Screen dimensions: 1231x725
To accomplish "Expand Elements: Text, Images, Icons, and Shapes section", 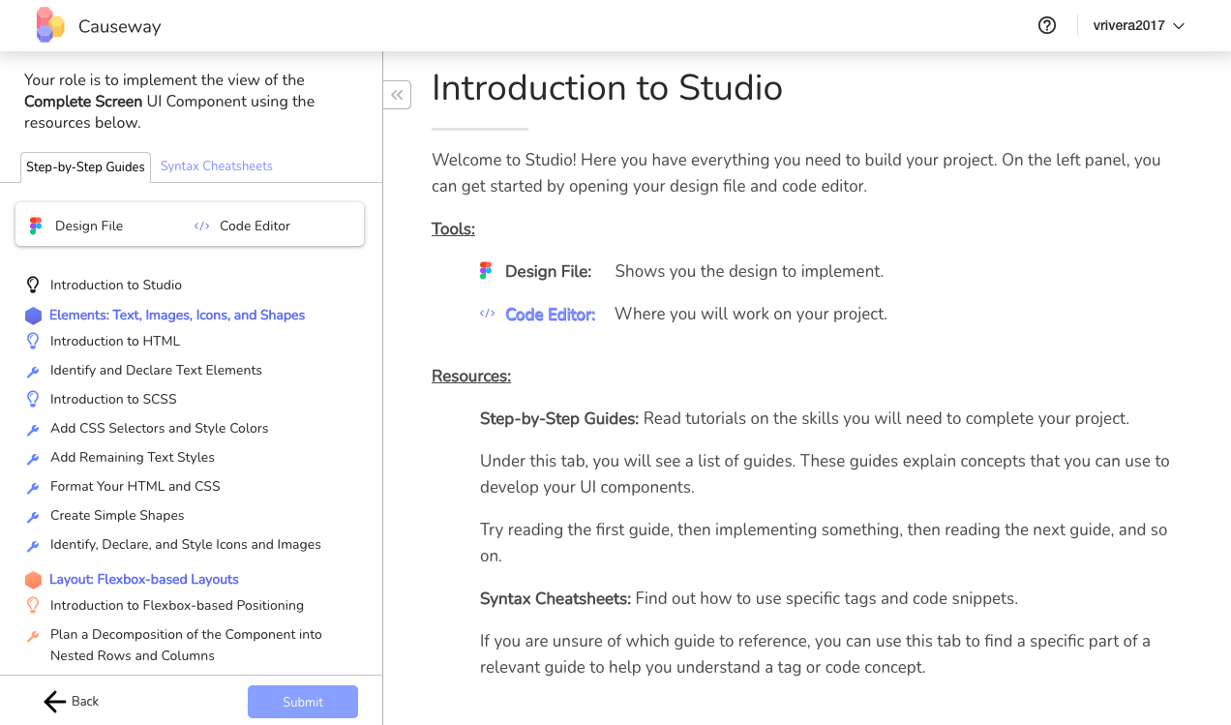I will tap(177, 316).
